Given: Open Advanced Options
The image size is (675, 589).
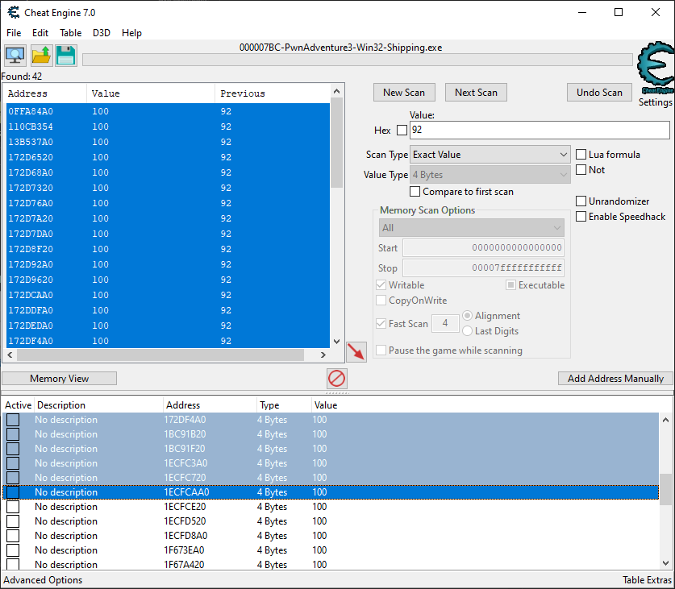Looking at the screenshot, I should pyautogui.click(x=43, y=580).
